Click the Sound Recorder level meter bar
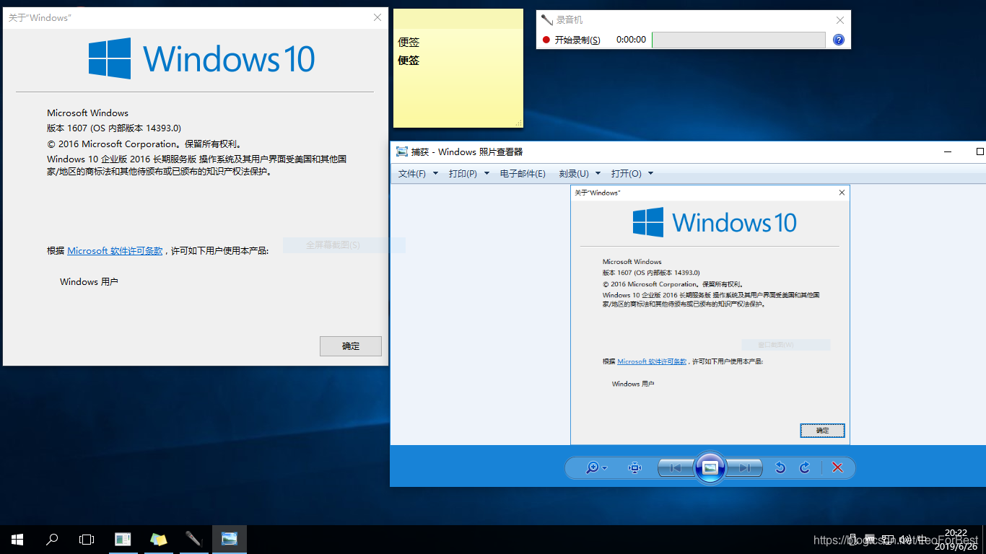986x554 pixels. pyautogui.click(x=738, y=40)
